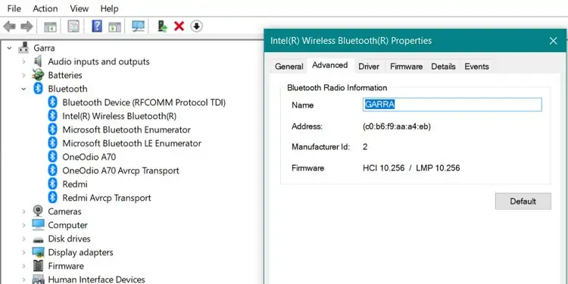Select the Microsoft Bluetooth LE Enumerator label
The image size is (568, 284).
point(132,143)
